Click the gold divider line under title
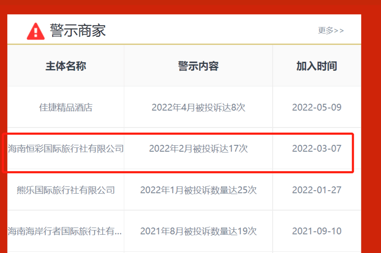The width and height of the screenshot is (381, 253). (x=184, y=44)
